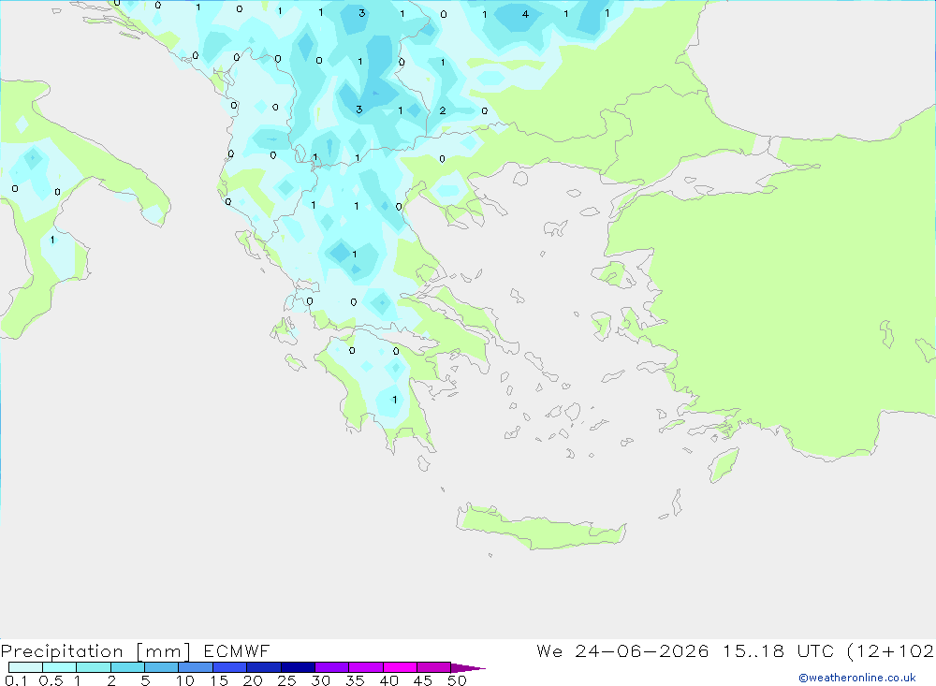
Task: Click the legend scale label '0.1'
Action: pyautogui.click(x=16, y=680)
